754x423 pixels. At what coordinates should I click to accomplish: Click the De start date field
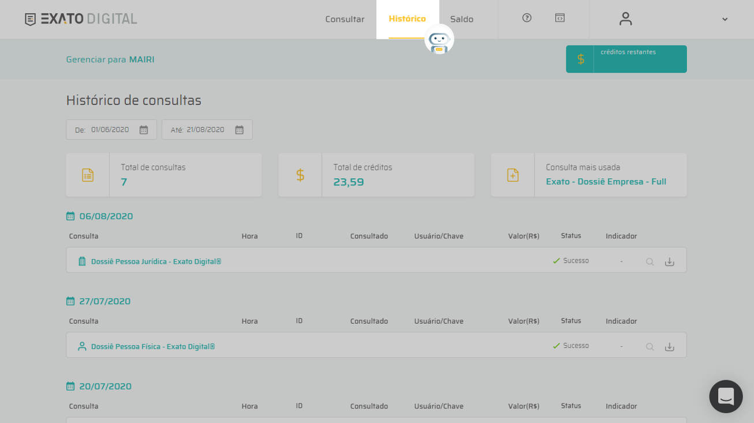[110, 130]
